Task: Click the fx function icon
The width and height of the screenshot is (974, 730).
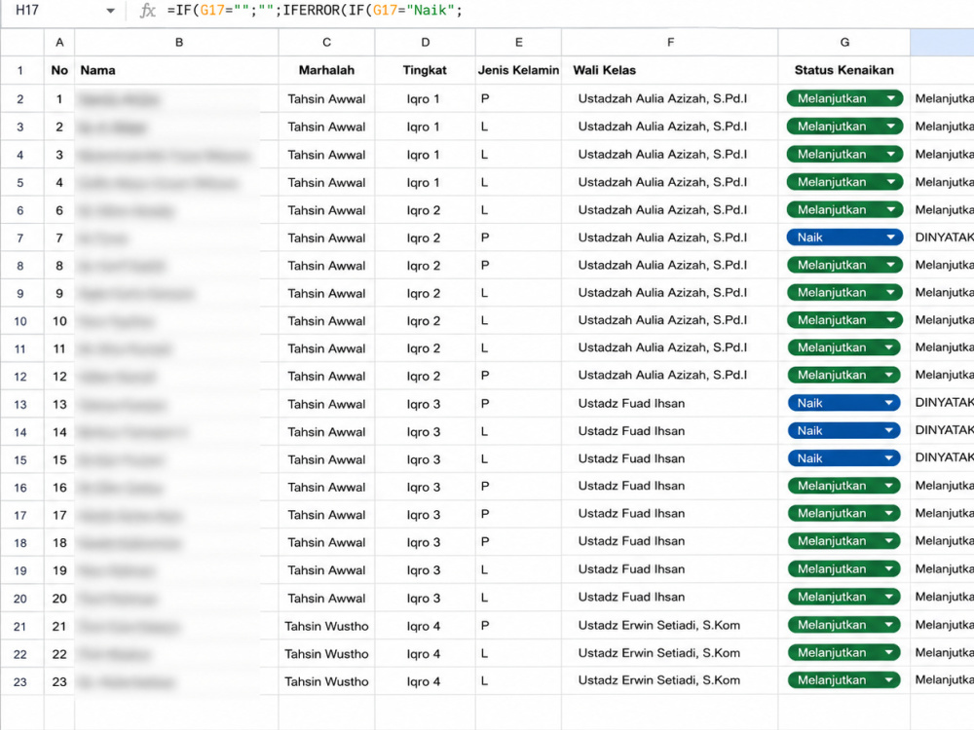Action: 147,11
